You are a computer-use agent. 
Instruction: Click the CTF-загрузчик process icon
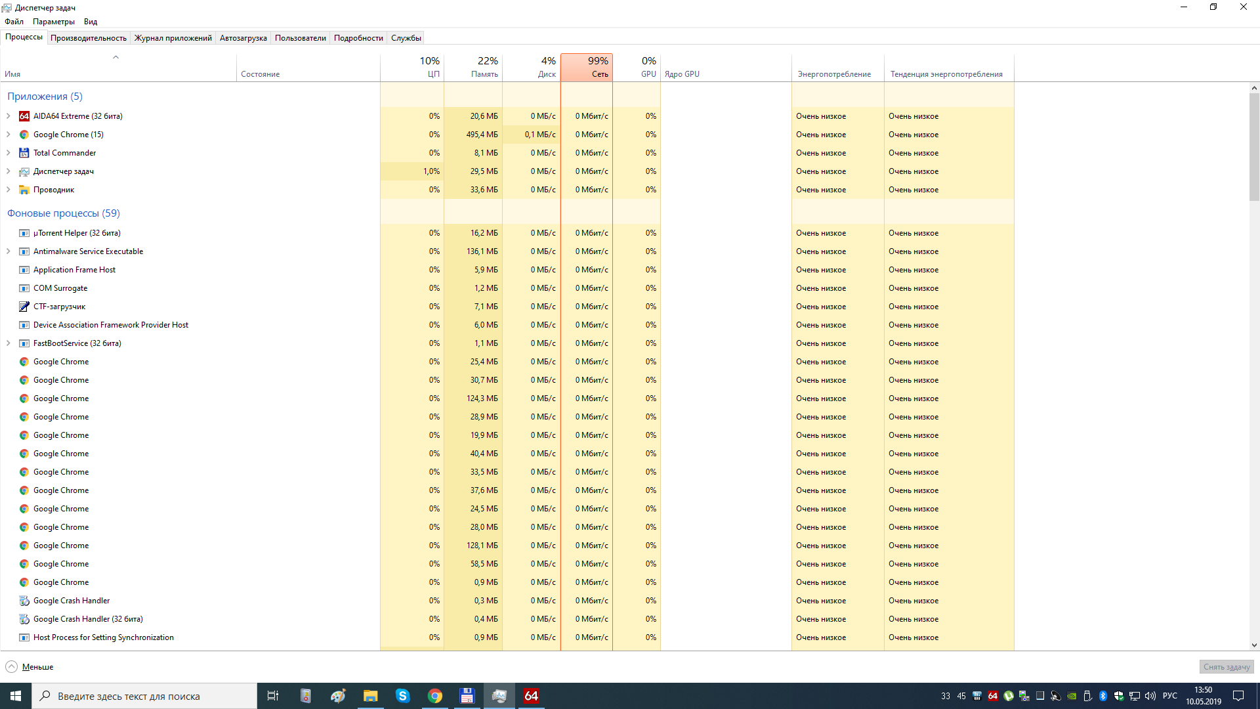coord(24,307)
